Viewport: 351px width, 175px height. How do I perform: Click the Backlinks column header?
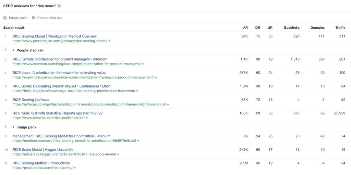(x=292, y=28)
